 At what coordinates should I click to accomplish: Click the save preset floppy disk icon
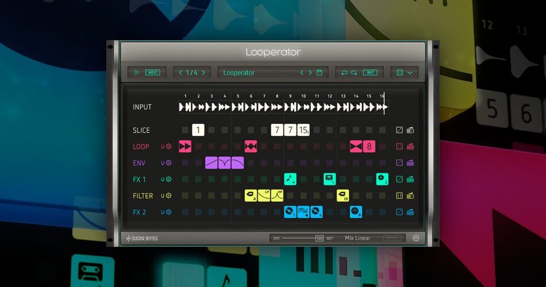[320, 73]
